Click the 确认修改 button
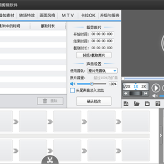This screenshot has width=164, height=164. 94,101
